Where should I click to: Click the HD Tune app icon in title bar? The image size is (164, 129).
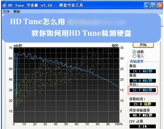(x=5, y=5)
